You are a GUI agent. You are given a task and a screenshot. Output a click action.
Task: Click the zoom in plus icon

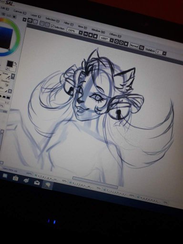click(91, 35)
